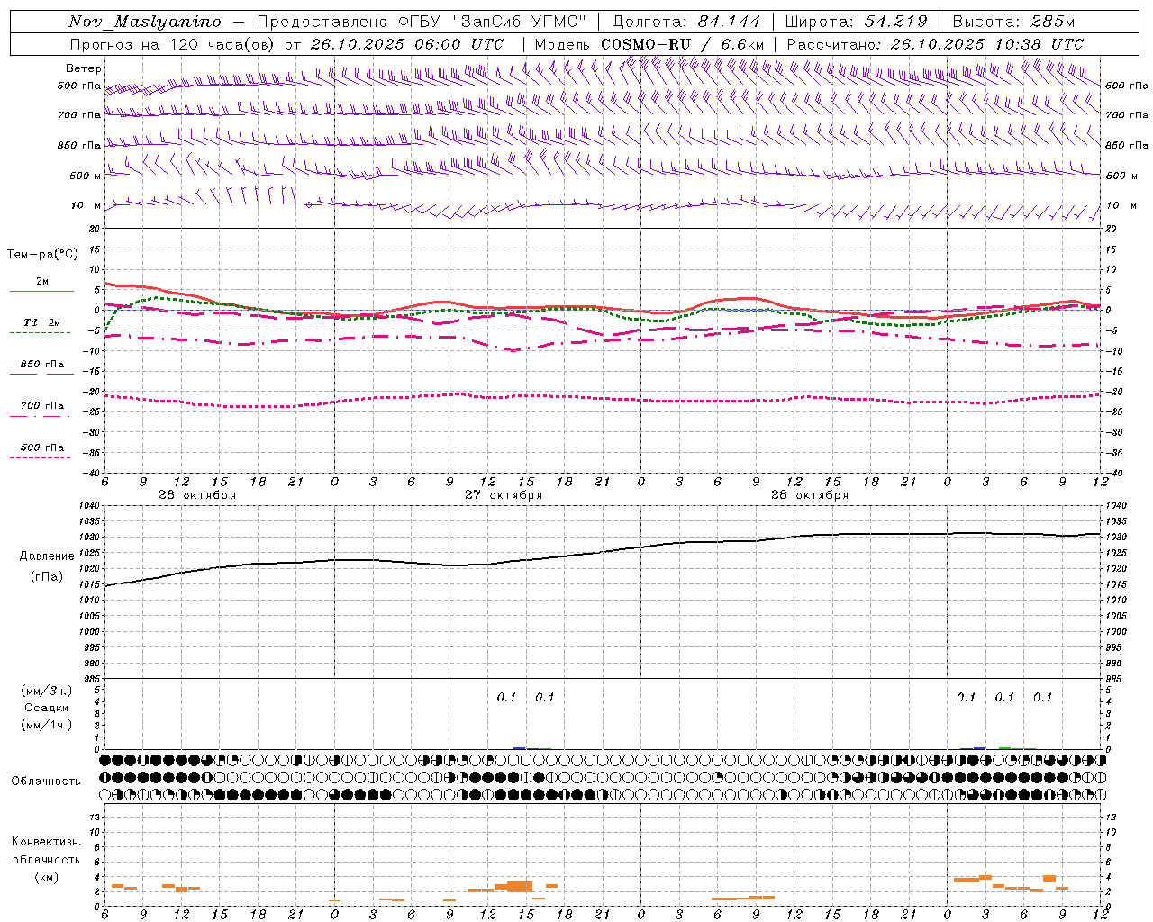Click the Широта: 54.219 value

click(x=856, y=22)
